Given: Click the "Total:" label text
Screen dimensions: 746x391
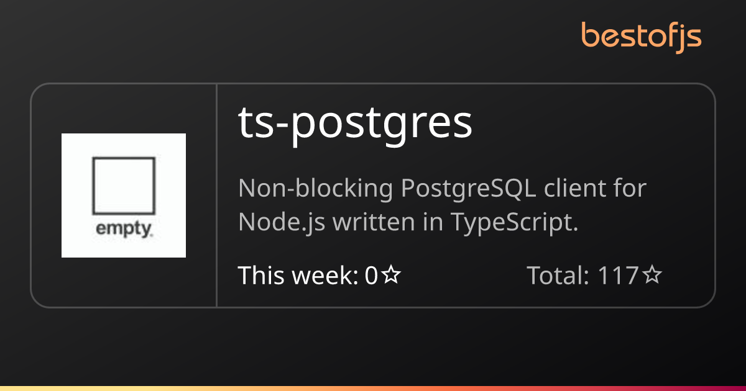Looking at the screenshot, I should 558,276.
